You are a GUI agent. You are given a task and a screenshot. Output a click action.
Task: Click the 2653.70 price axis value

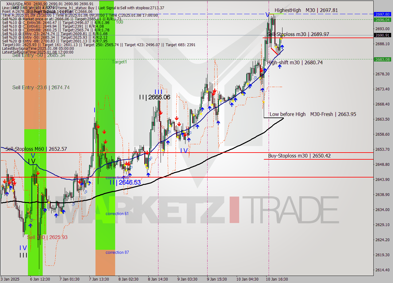click(x=382, y=149)
